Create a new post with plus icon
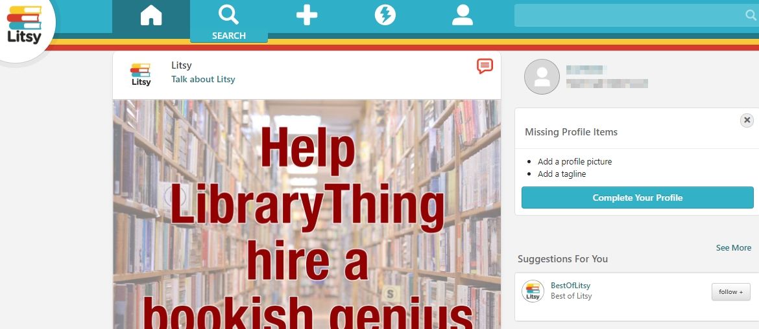This screenshot has width=759, height=329. [x=307, y=16]
